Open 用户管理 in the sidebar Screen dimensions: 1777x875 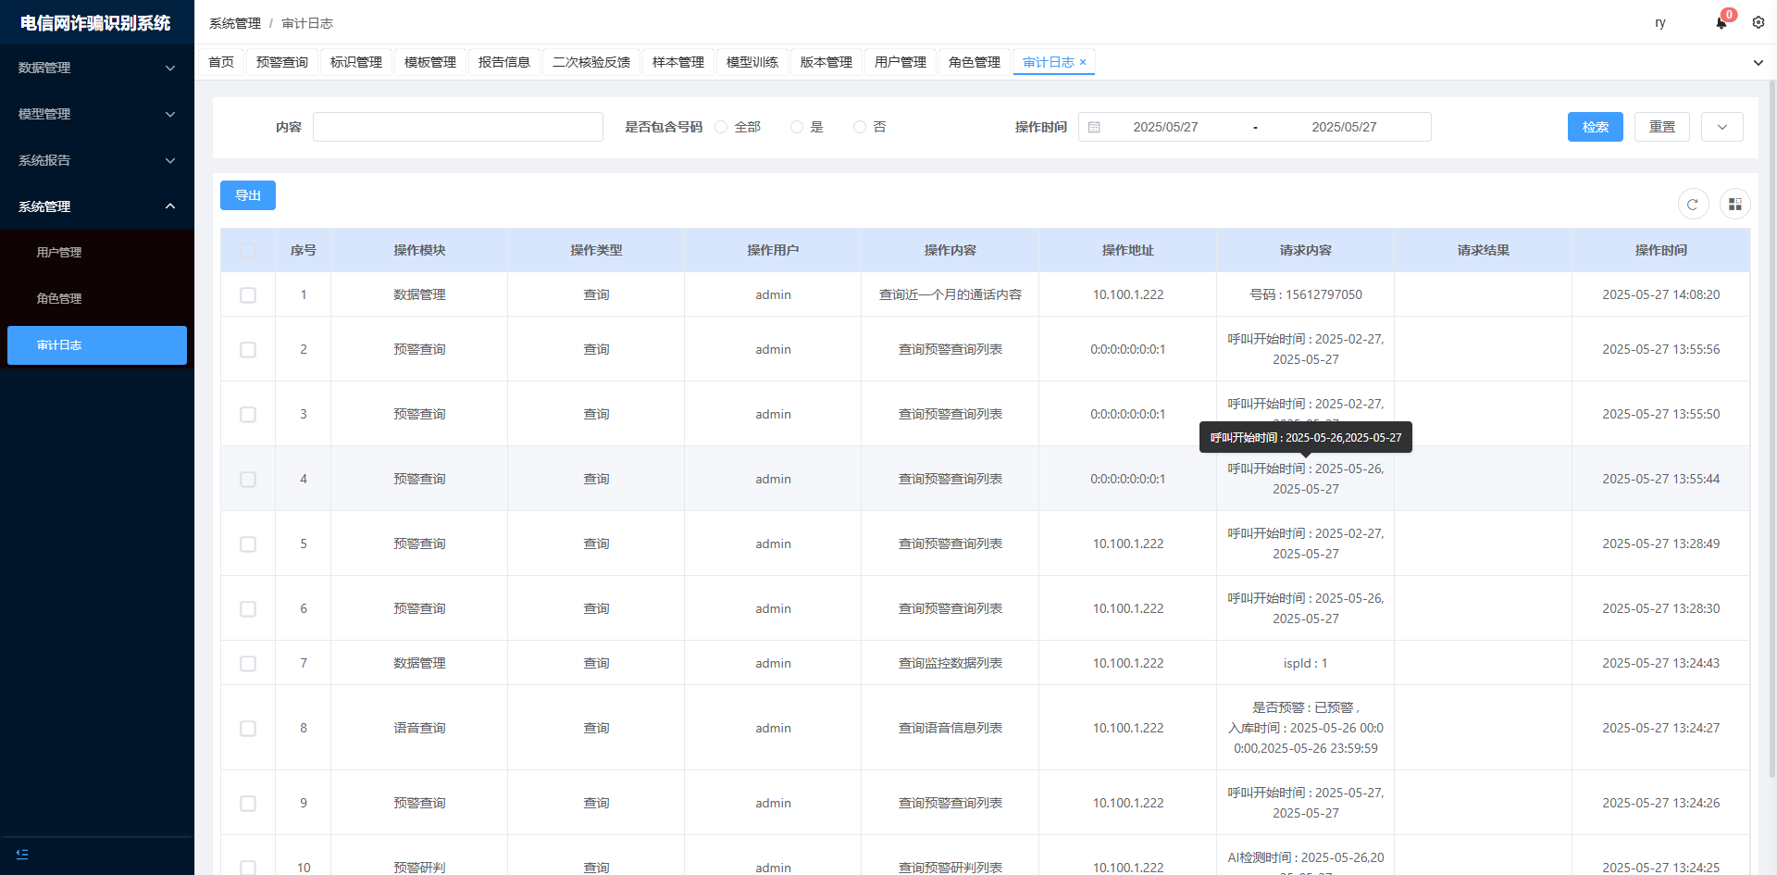(59, 252)
